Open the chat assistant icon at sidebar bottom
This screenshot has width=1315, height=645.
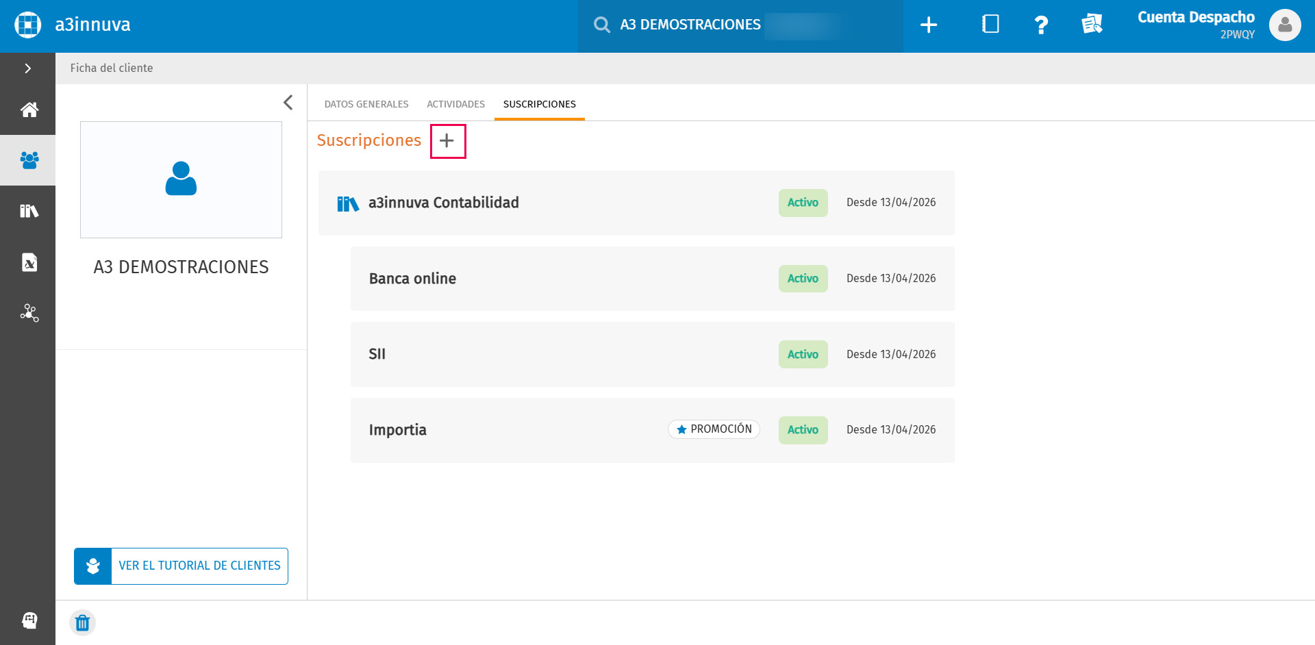click(x=29, y=620)
